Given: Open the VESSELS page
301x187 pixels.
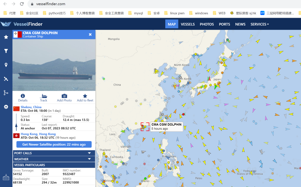Looking at the screenshot, I should coord(188,24).
